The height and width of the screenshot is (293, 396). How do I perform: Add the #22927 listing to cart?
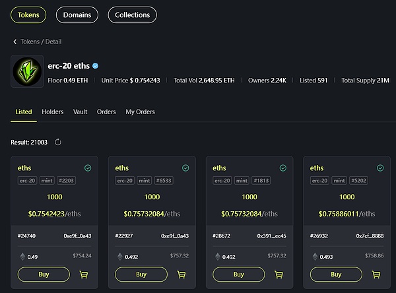pos(181,275)
